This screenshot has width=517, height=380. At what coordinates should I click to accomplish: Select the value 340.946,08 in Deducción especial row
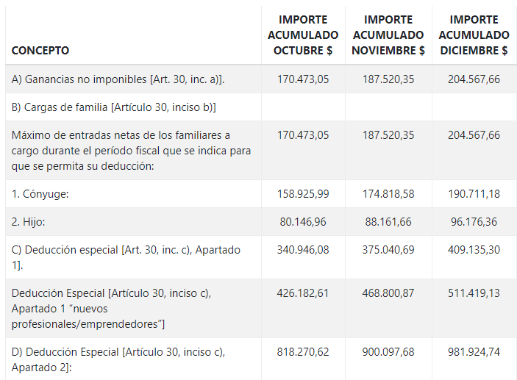303,250
